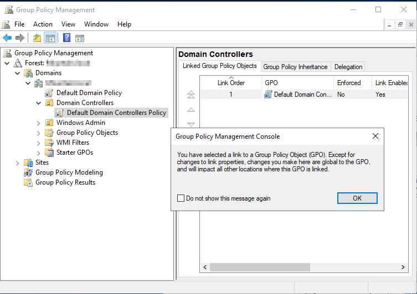Click Enforced value No in the row

[341, 95]
